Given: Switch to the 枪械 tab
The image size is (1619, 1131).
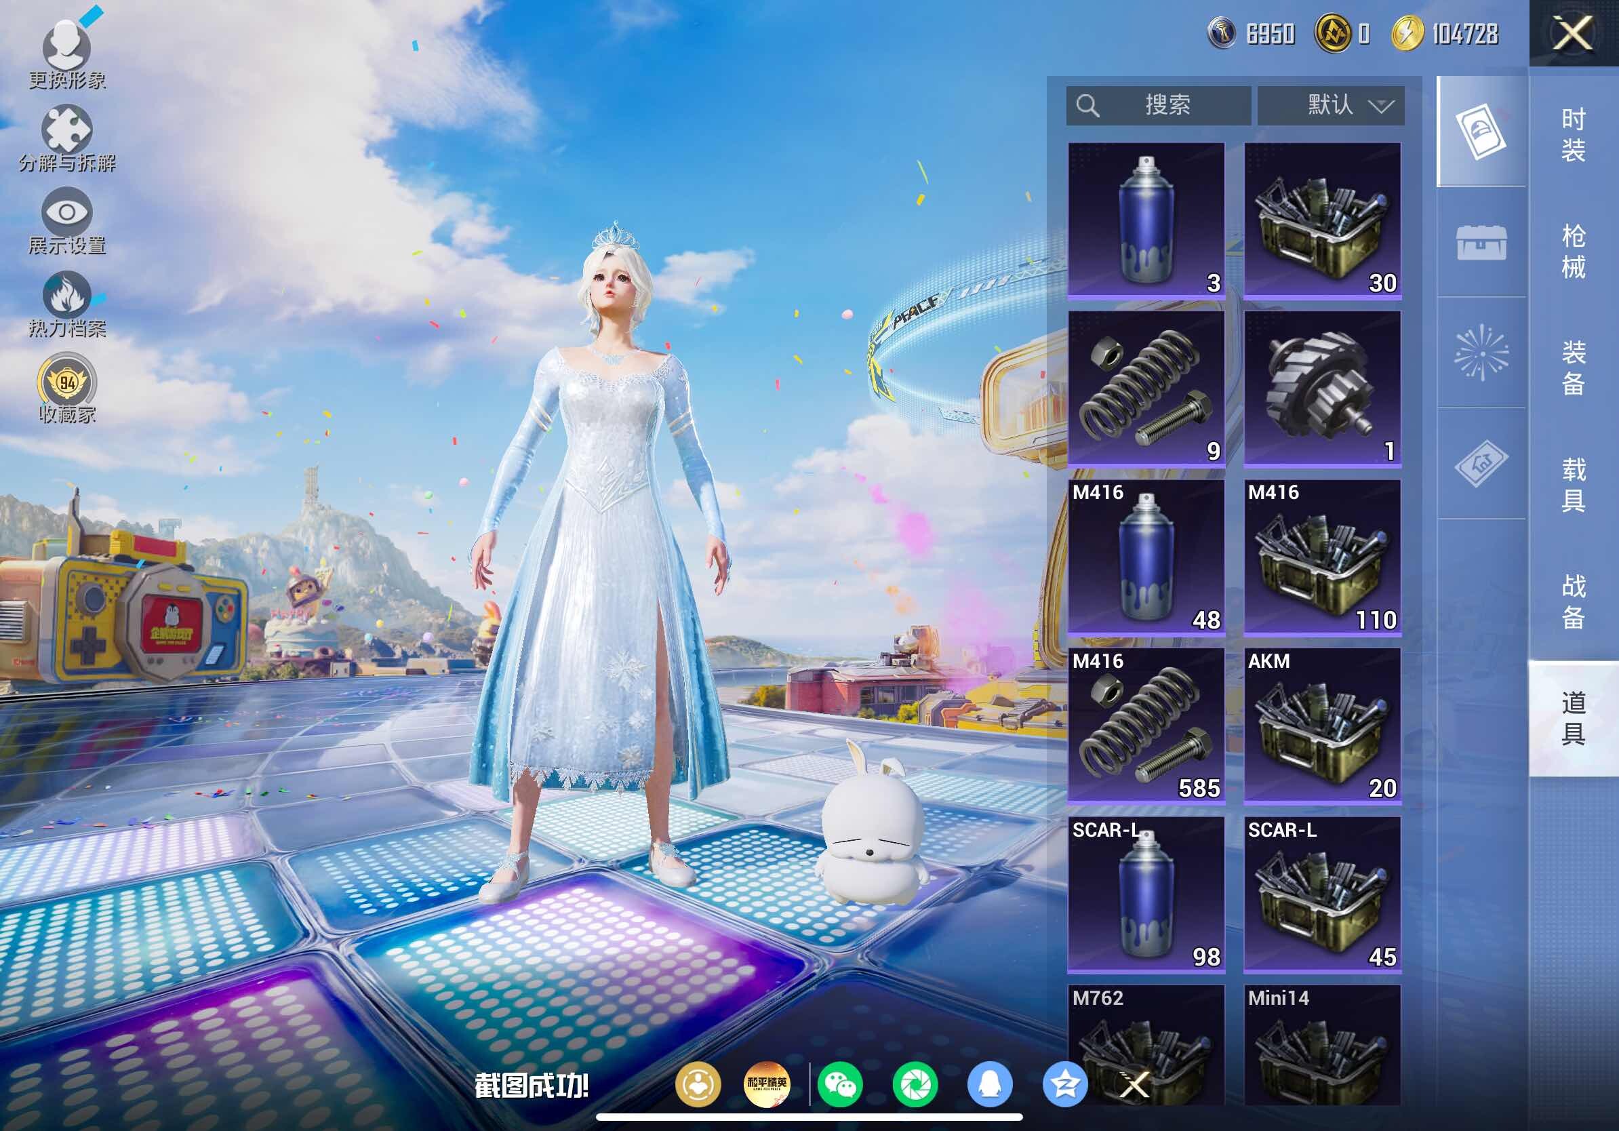Looking at the screenshot, I should 1574,251.
